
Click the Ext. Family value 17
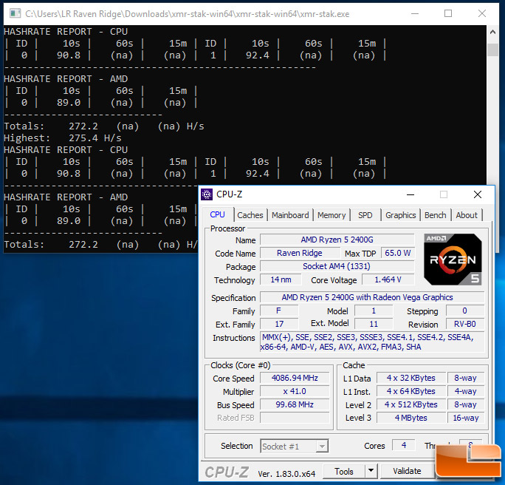click(x=279, y=324)
